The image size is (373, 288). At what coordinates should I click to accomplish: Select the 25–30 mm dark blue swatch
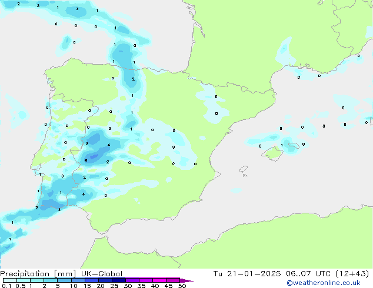(x=119, y=280)
